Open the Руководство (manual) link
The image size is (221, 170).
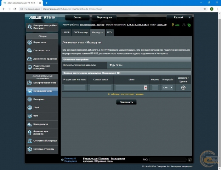point(90,159)
